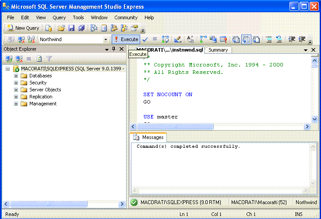Open a New Query window
The height and width of the screenshot is (219, 321).
(23, 28)
